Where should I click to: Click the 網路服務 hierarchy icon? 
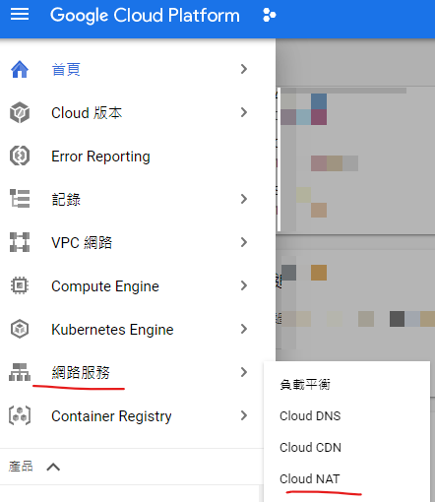(x=20, y=372)
